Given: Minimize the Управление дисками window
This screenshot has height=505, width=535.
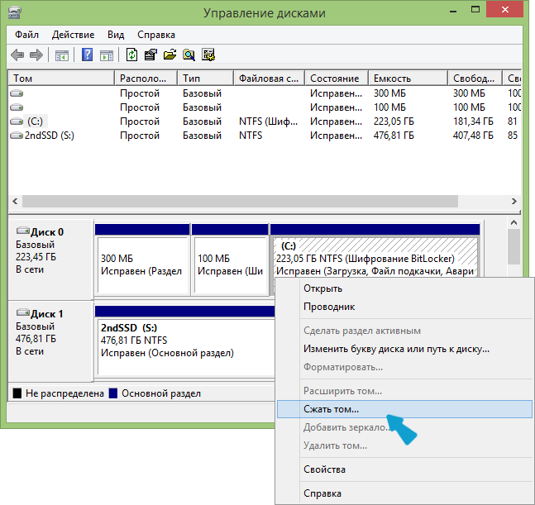Looking at the screenshot, I should [x=453, y=10].
